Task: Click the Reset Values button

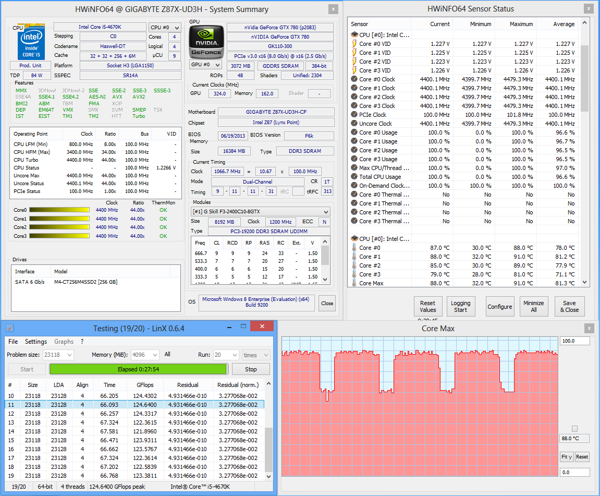Action: click(x=428, y=307)
